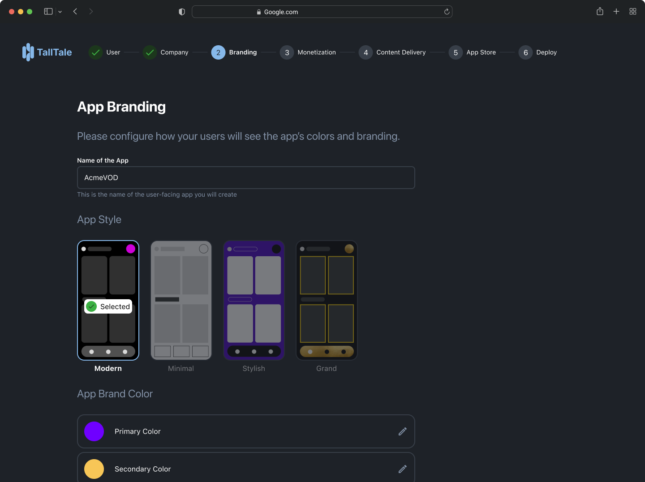645x482 pixels.
Task: Reload the page using refresh icon
Action: (x=447, y=12)
